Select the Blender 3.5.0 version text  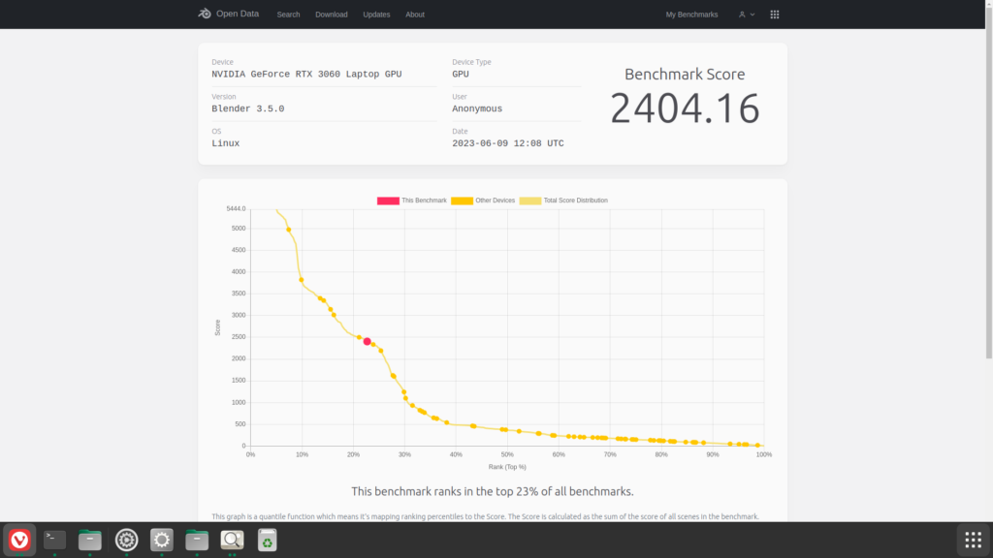247,108
